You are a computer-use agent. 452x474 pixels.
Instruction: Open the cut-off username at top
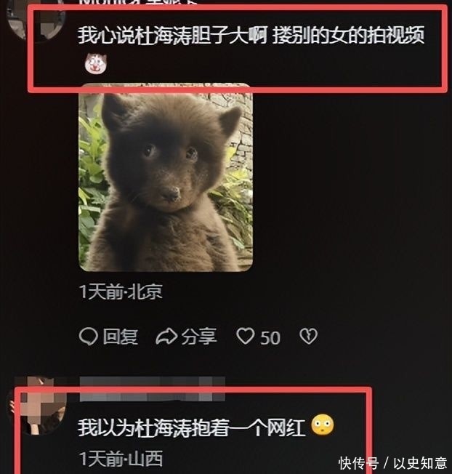(137, 2)
